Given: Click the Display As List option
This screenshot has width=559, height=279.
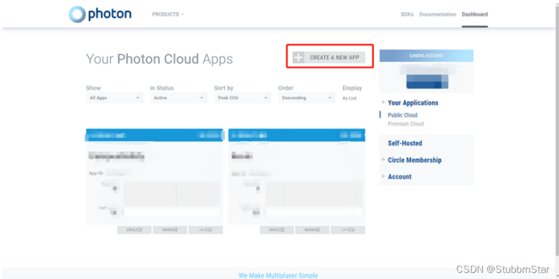Looking at the screenshot, I should (351, 98).
